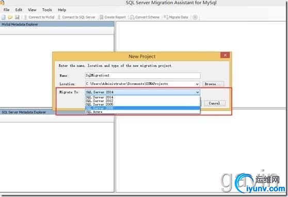Open the Edit menu
The width and height of the screenshot is (288, 197).
19,10
